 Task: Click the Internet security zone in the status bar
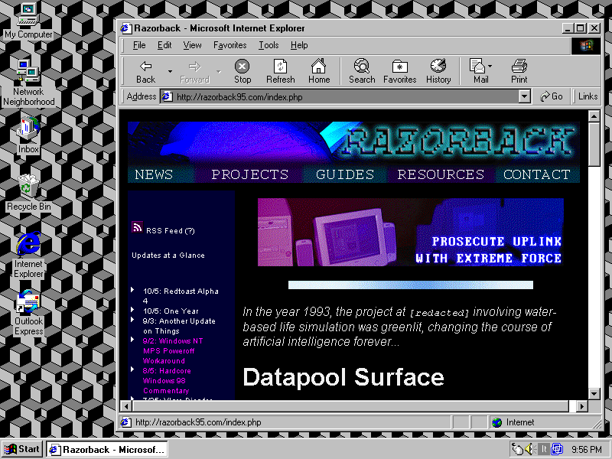(545, 422)
